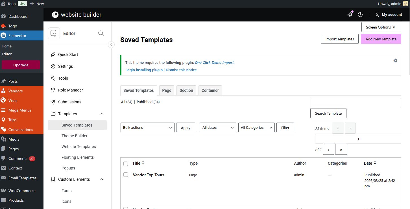Switch to the Section tab
Viewport: 410px width, 209px height.
186,90
